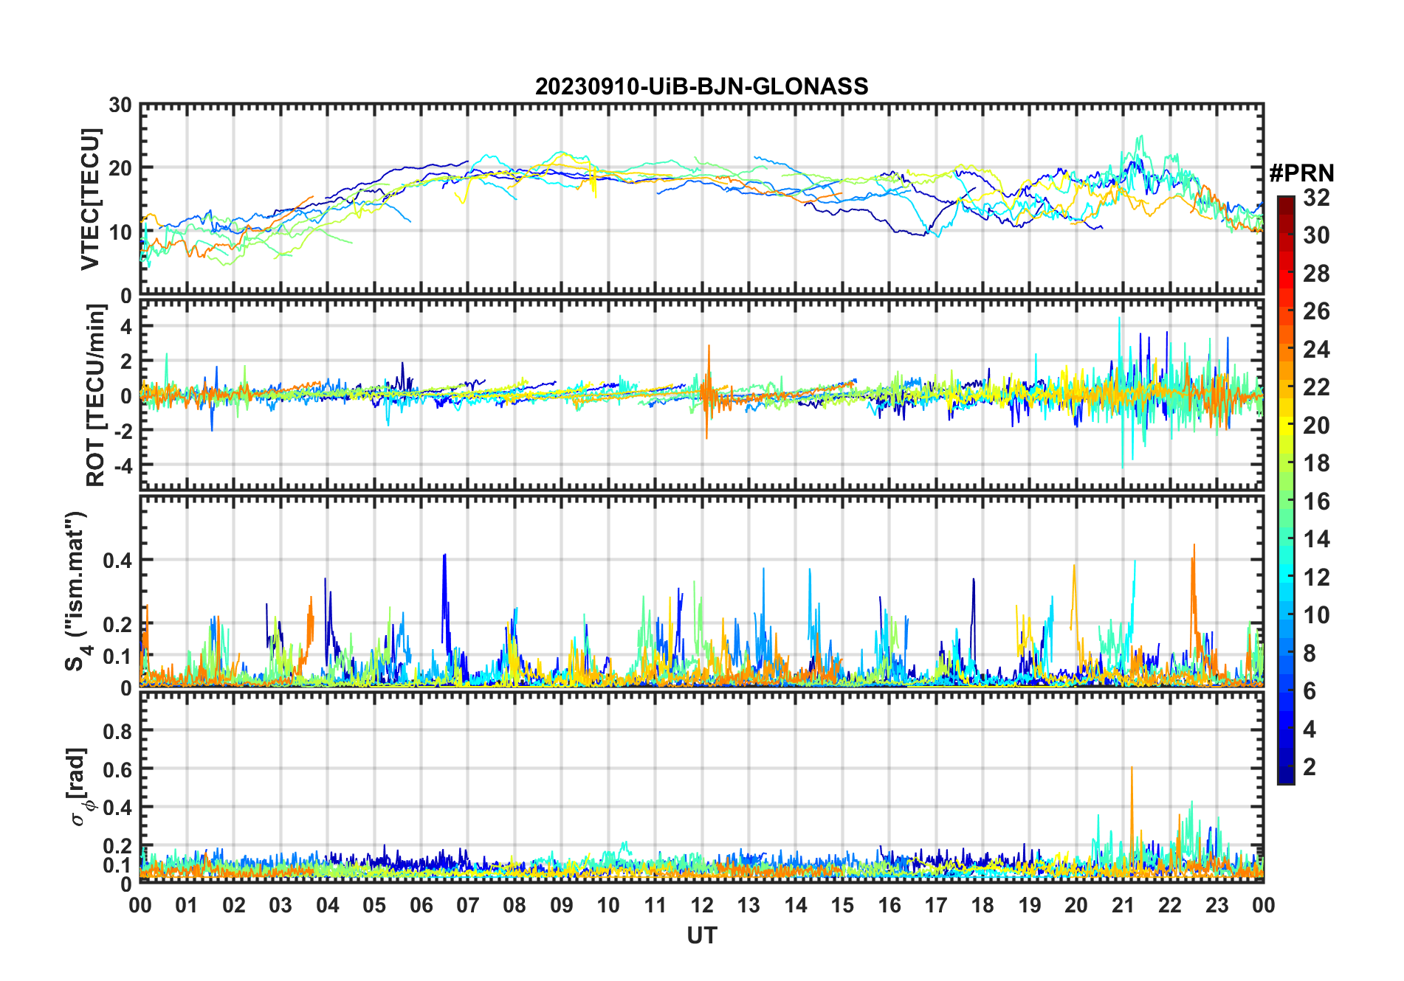Click hour 18 on the UT axis

pyautogui.click(x=983, y=905)
